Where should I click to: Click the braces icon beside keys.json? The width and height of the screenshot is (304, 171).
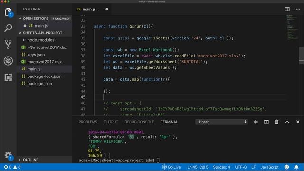tap(23, 55)
